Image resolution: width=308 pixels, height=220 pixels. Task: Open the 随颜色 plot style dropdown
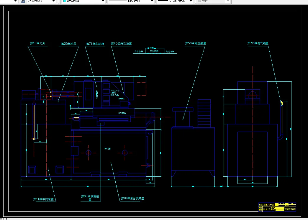pos(228,1)
